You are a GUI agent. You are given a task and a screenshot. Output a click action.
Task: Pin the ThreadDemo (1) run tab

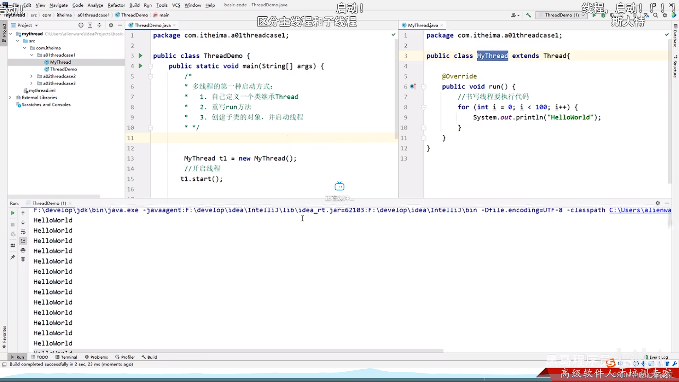[13, 257]
